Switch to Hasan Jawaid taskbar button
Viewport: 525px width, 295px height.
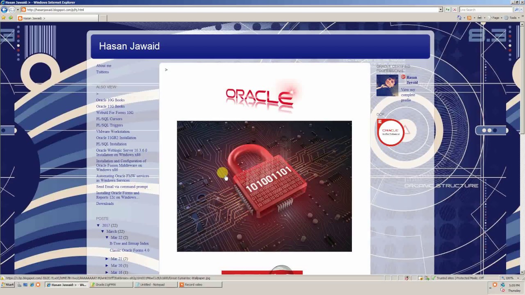[x=67, y=284]
